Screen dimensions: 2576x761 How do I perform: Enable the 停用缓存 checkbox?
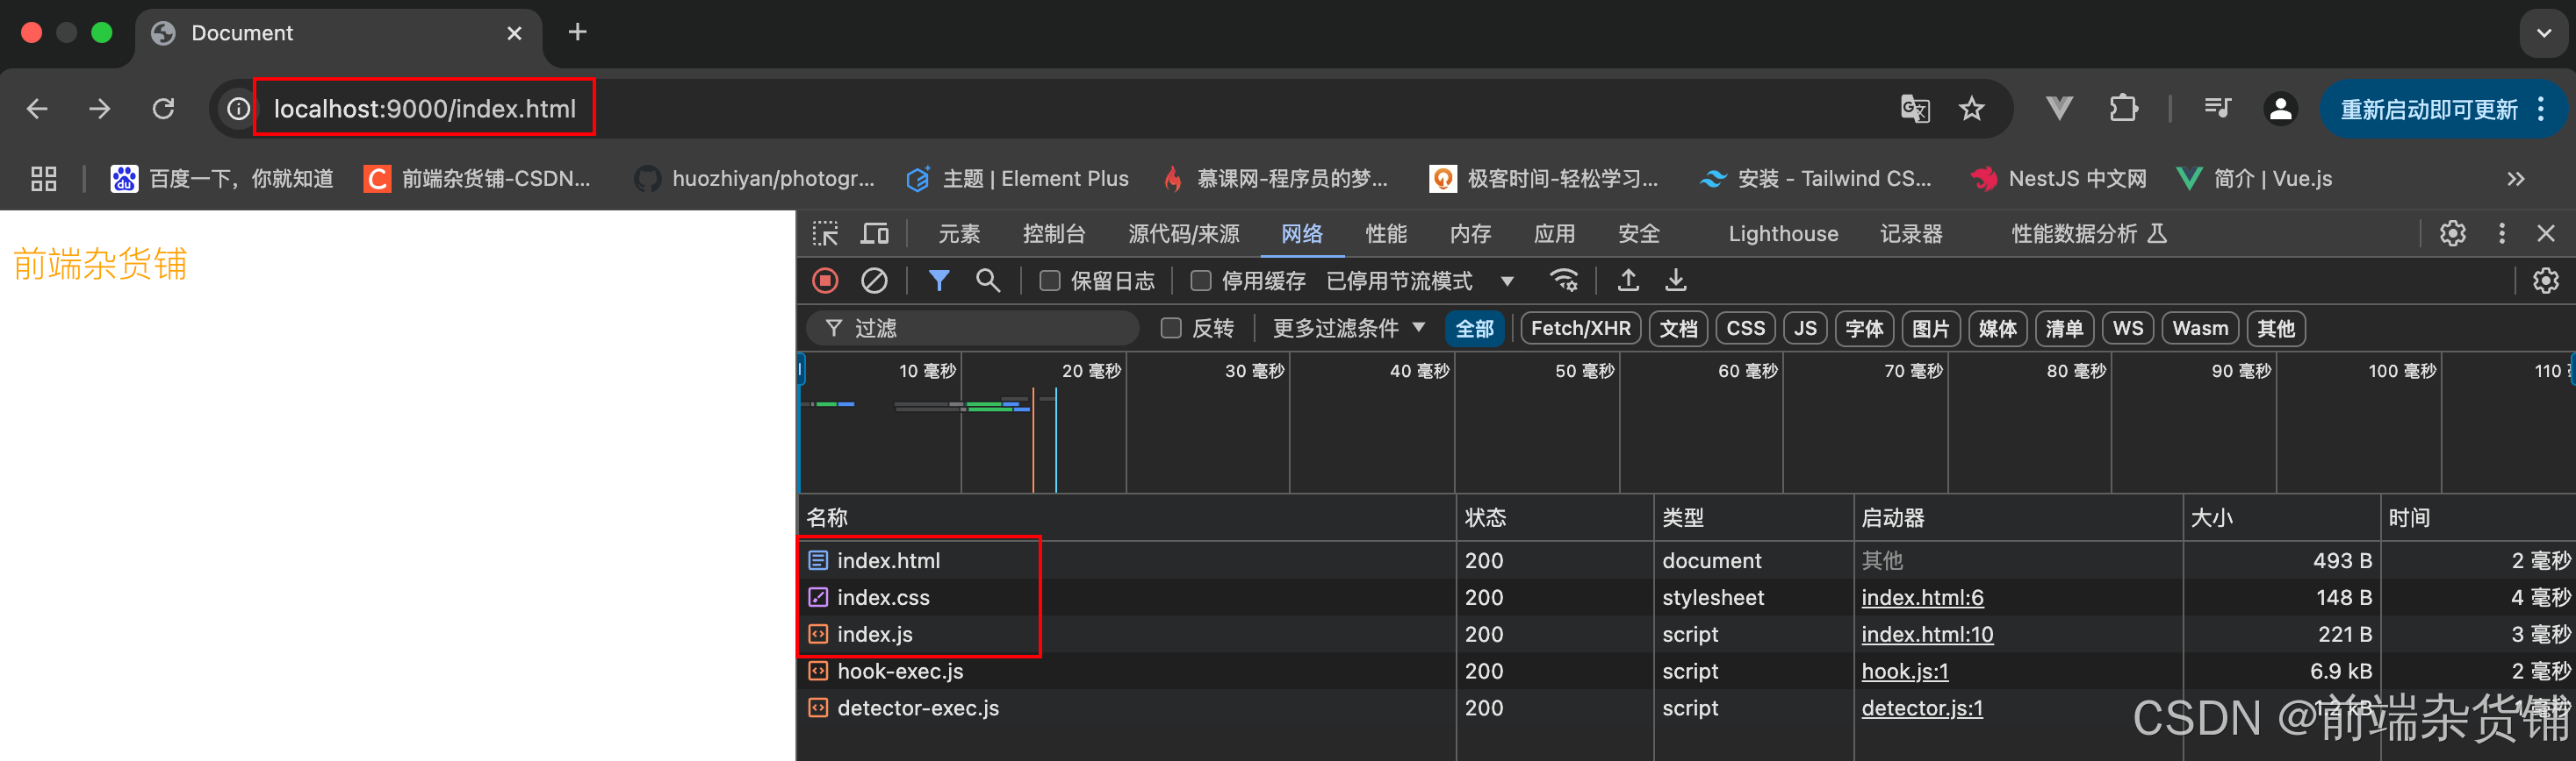pyautogui.click(x=1200, y=281)
